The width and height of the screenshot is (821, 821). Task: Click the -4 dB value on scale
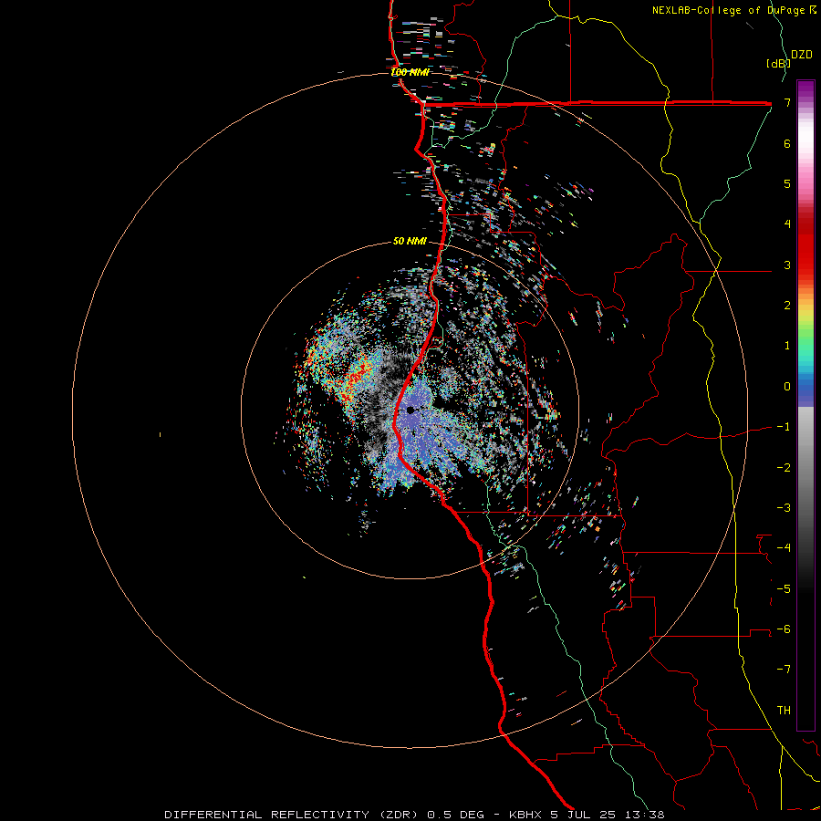pos(784,548)
